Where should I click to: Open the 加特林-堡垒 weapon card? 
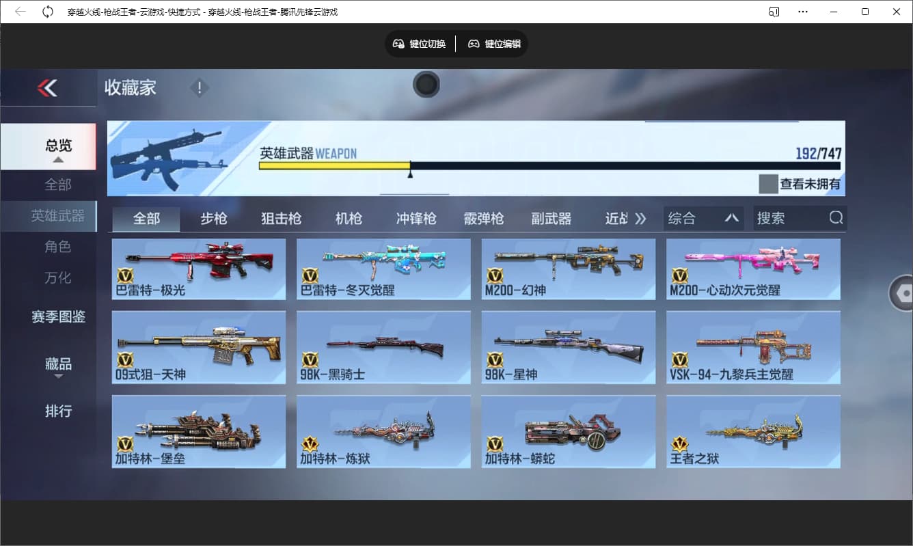199,432
